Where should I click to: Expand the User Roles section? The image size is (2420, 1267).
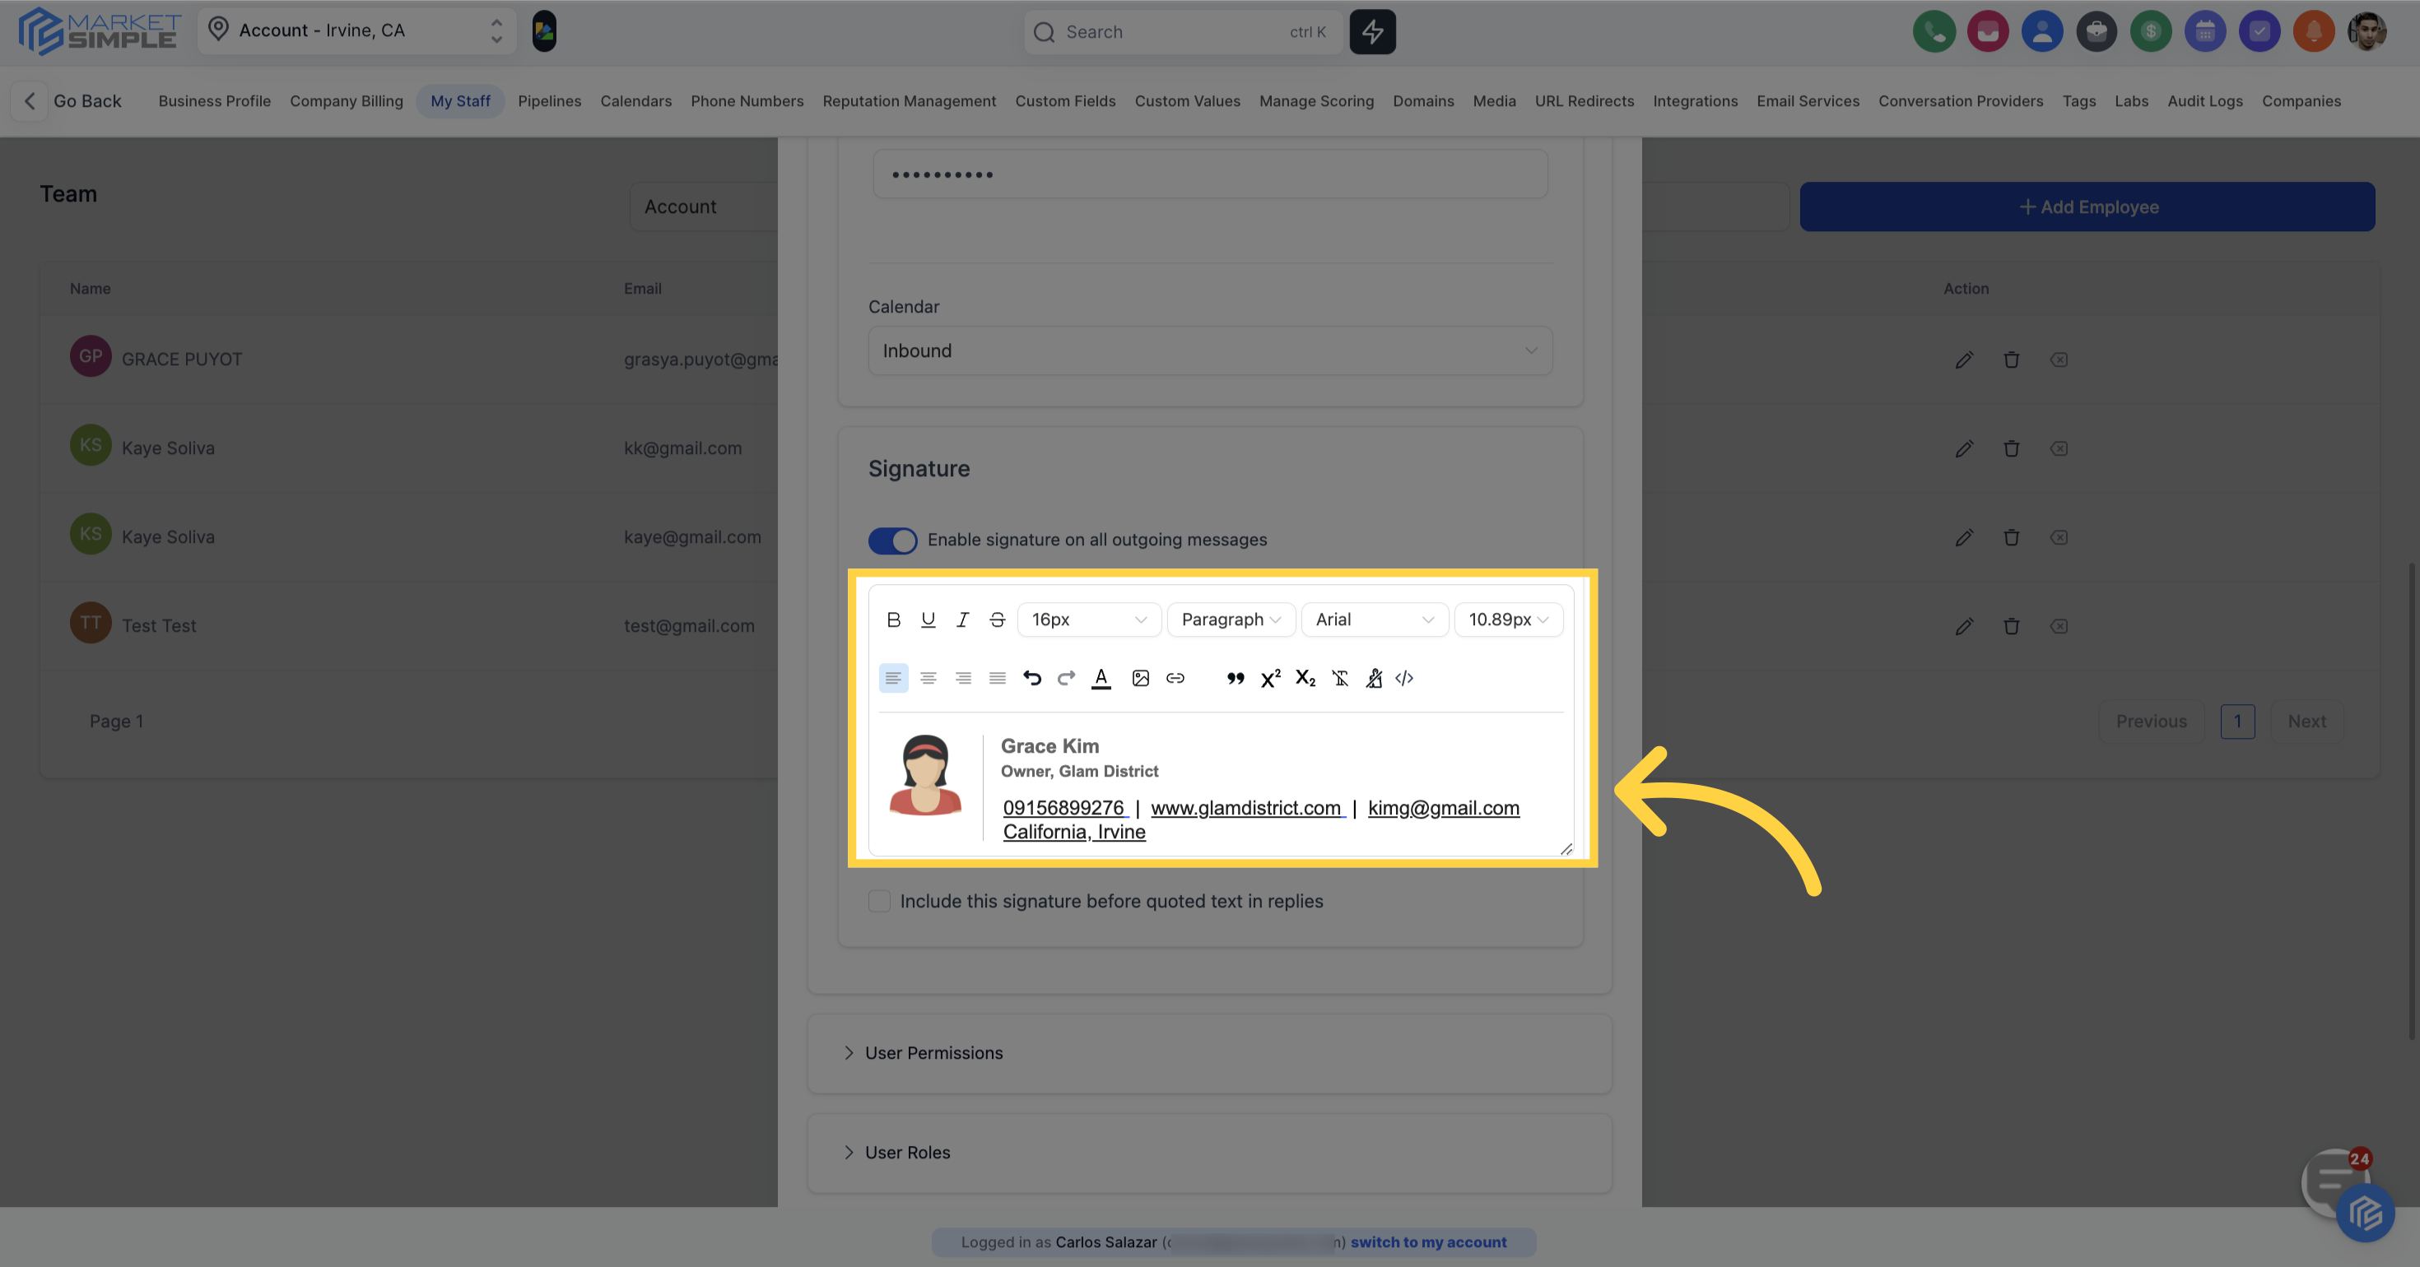[906, 1153]
